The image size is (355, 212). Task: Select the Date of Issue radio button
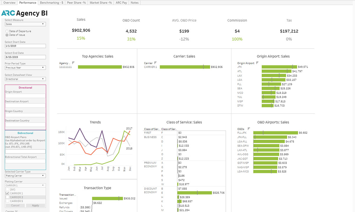point(7,35)
